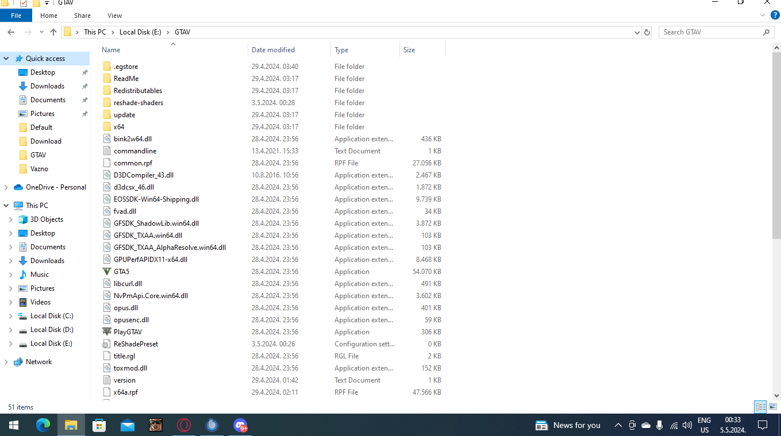The image size is (781, 436).
Task: Collapse the Quick access tree
Action: pyautogui.click(x=6, y=59)
